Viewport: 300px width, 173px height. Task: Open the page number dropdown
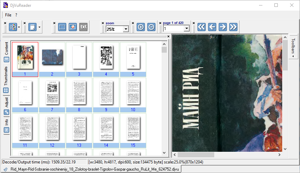(x=186, y=29)
